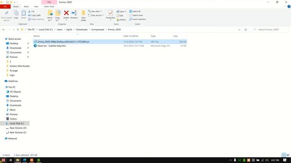Image resolution: width=291 pixels, height=163 pixels.
Task: Collapse the ribbon chevron
Action: pos(285,6)
